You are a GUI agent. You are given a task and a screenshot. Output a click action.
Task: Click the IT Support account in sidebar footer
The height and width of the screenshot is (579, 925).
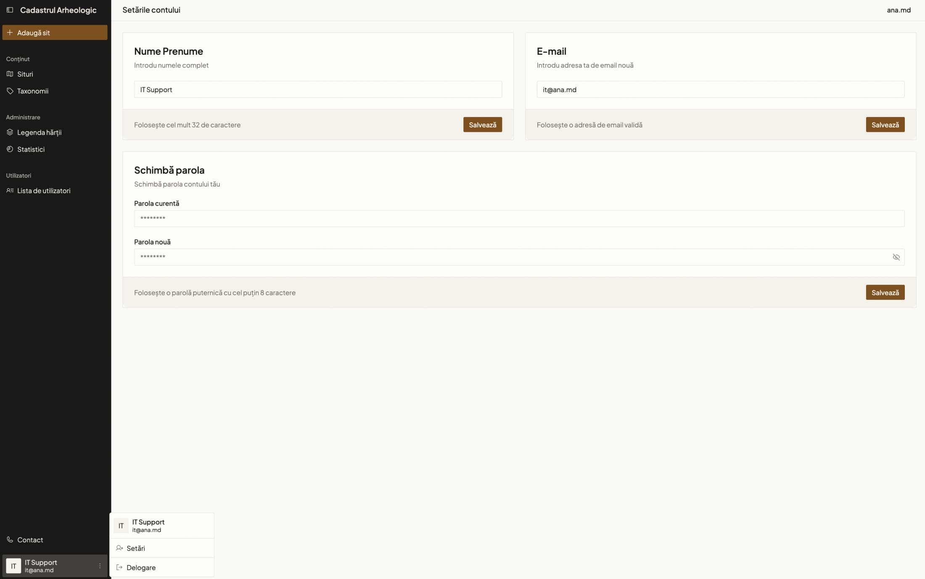click(55, 566)
